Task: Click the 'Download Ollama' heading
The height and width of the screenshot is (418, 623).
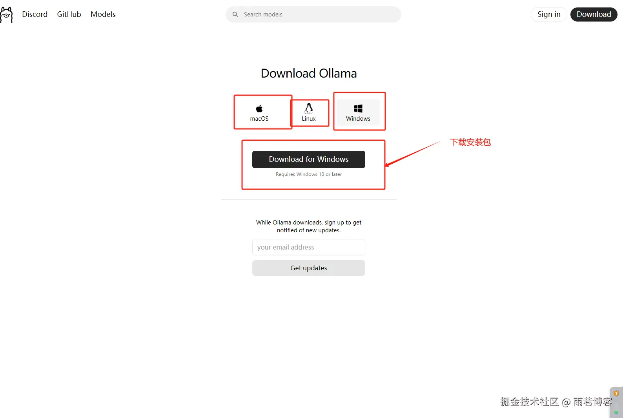Action: tap(309, 73)
